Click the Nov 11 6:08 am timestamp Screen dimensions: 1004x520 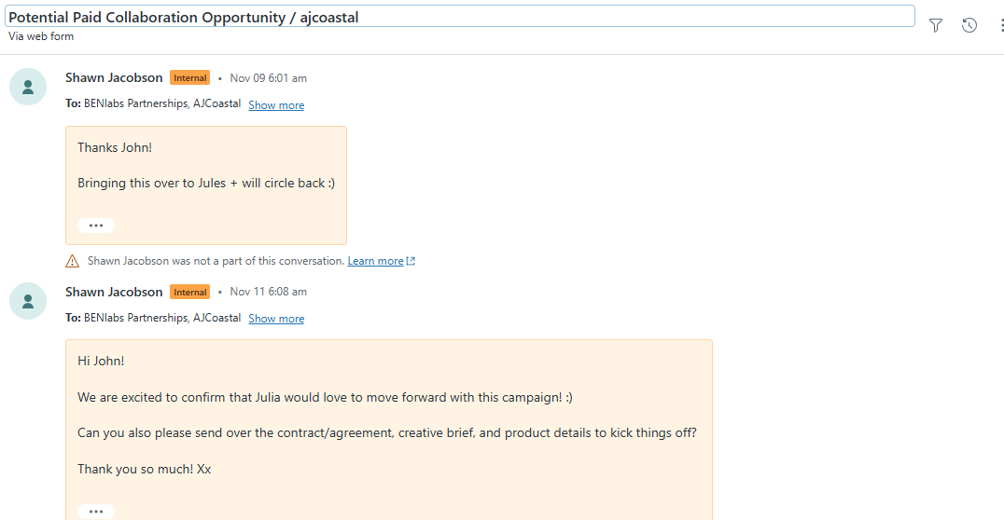pyautogui.click(x=268, y=292)
